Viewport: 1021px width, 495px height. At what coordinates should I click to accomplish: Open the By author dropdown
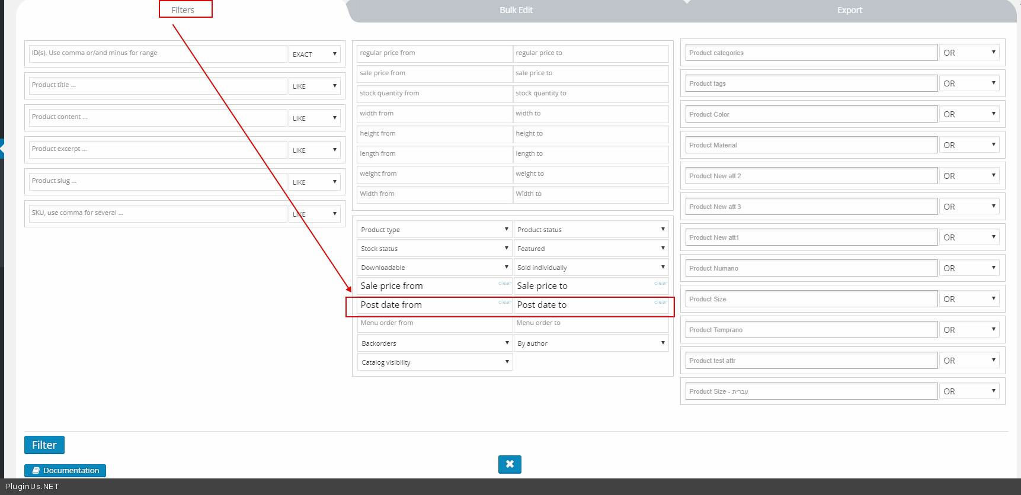591,343
